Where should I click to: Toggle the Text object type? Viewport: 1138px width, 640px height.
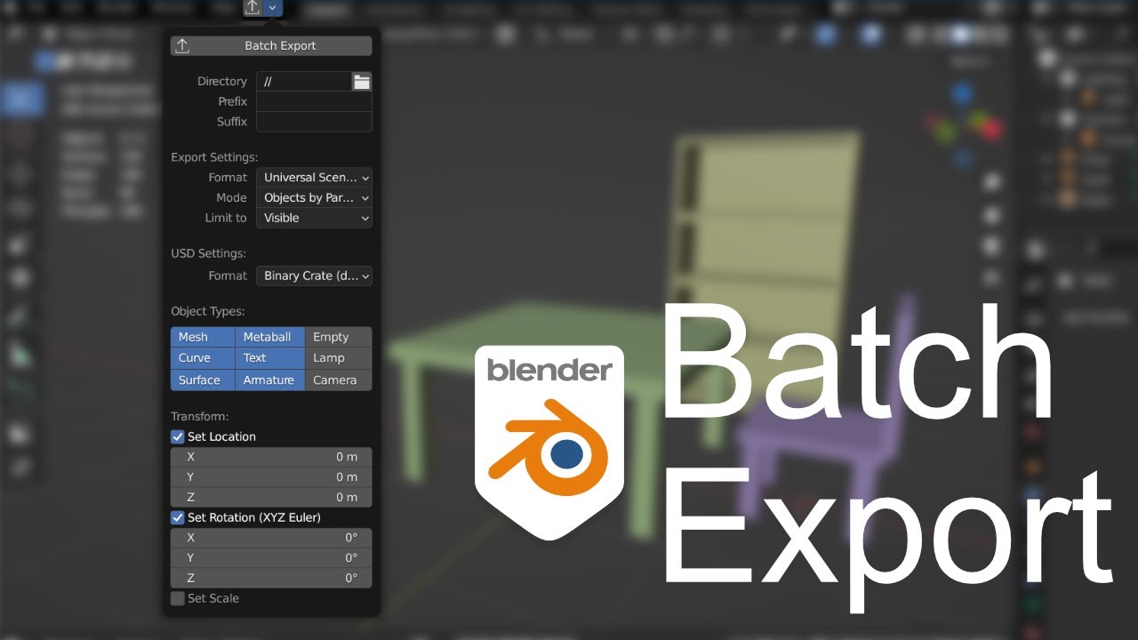pos(270,358)
